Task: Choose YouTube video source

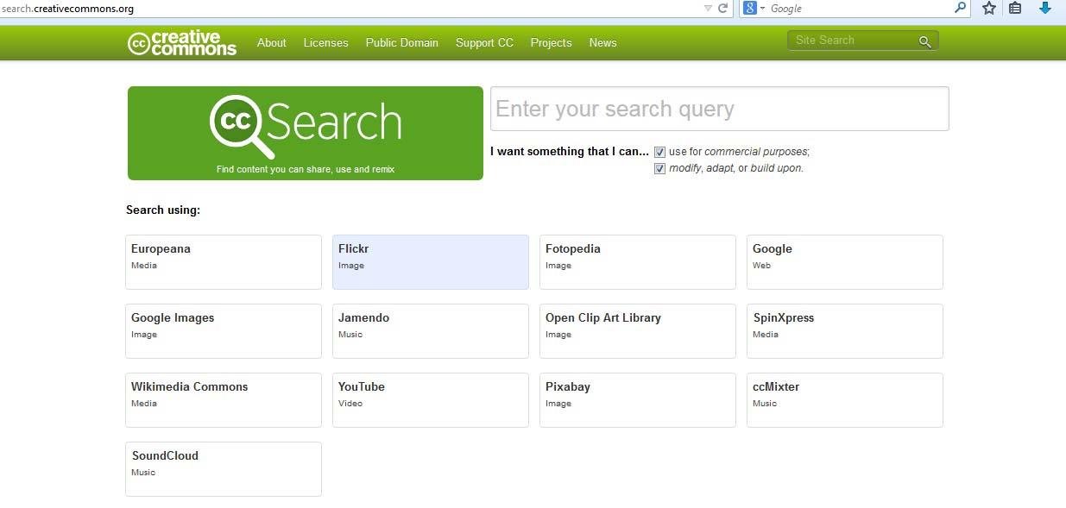Action: [x=431, y=400]
